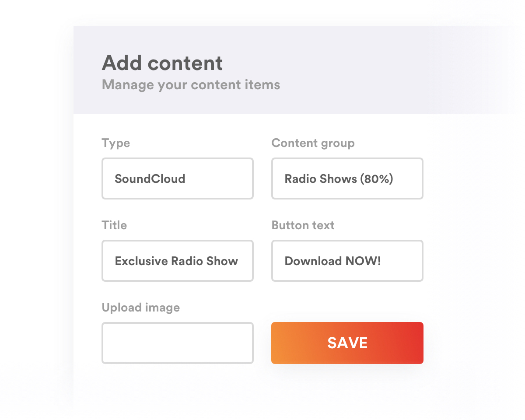This screenshot has height=420, width=525.
Task: Click the "Type" field label
Action: point(115,143)
